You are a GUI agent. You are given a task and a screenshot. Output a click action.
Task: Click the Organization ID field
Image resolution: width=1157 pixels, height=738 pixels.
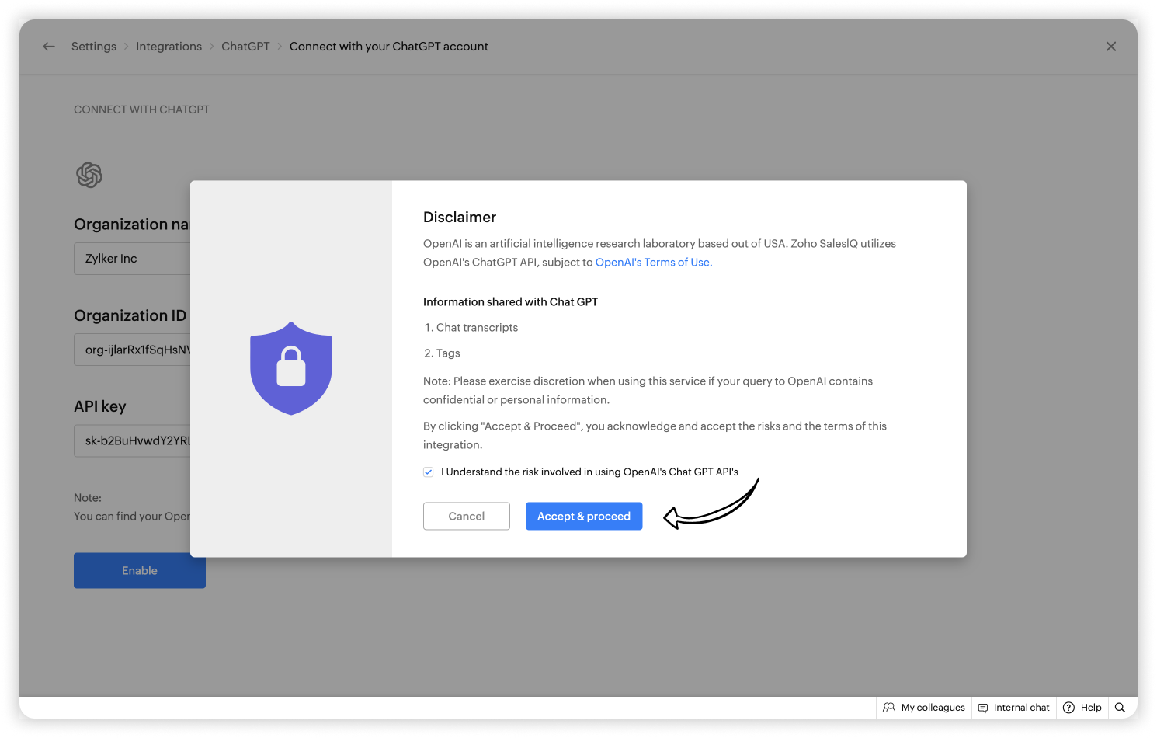coord(132,350)
